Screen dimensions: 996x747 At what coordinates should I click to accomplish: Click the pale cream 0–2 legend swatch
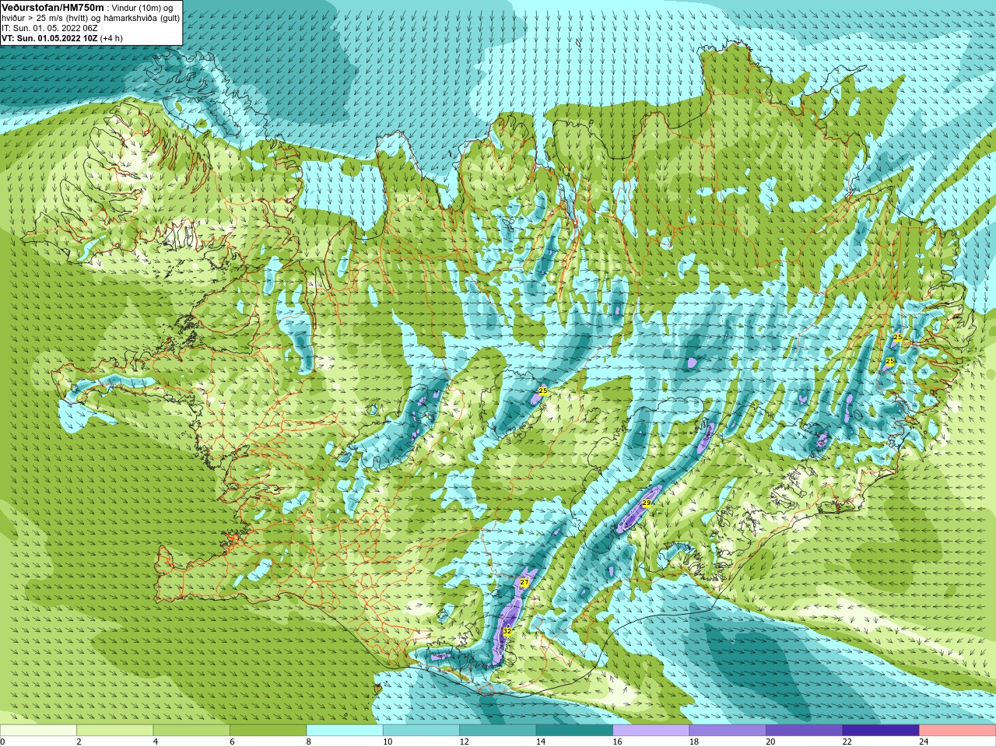(x=38, y=730)
